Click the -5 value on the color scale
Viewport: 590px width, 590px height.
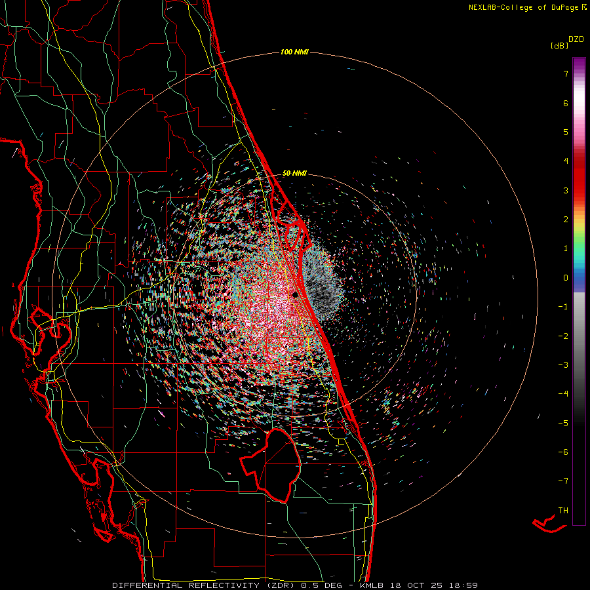coord(563,423)
